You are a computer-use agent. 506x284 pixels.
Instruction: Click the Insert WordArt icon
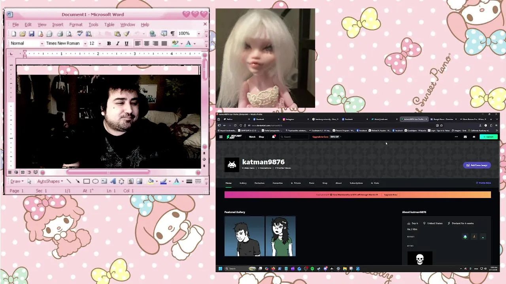click(x=113, y=181)
